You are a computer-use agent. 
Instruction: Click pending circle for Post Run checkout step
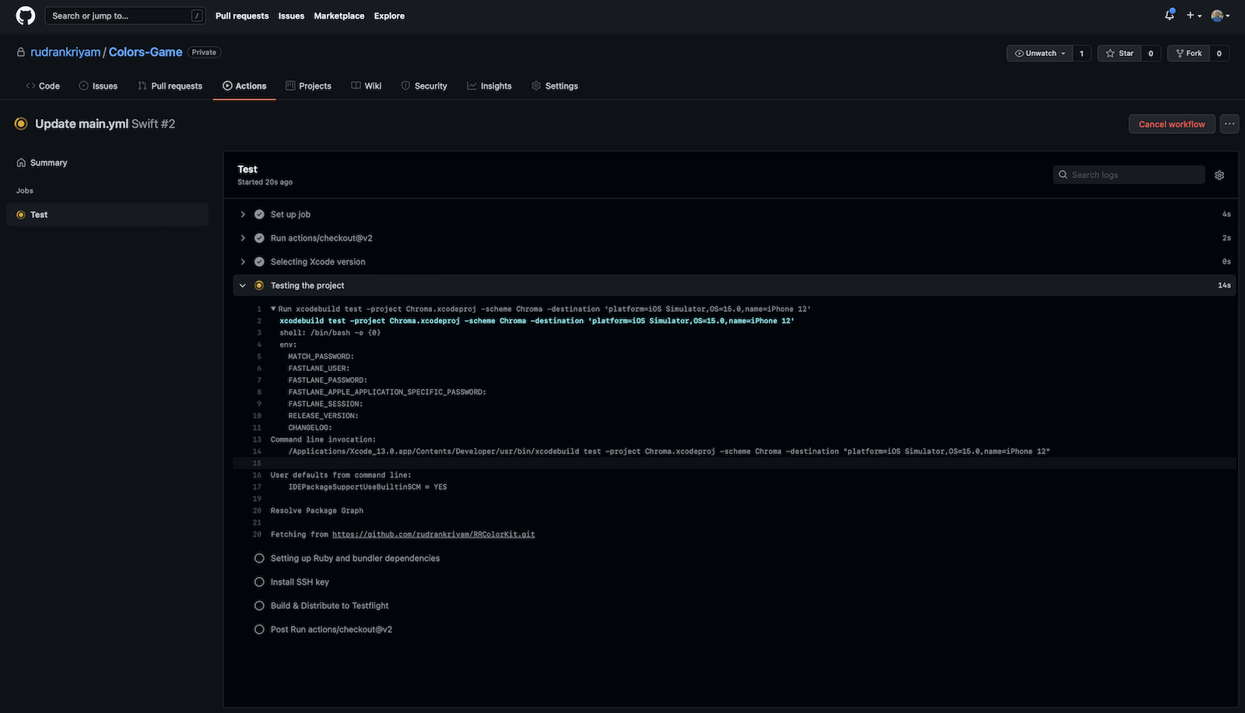259,629
